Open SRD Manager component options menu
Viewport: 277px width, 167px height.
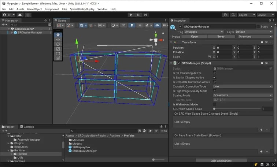click(271, 63)
